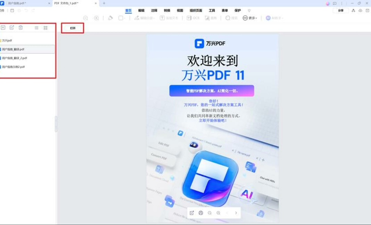Click zoom out in the preview floating bar
Viewport: 371px width, 225px height.
pyautogui.click(x=209, y=213)
